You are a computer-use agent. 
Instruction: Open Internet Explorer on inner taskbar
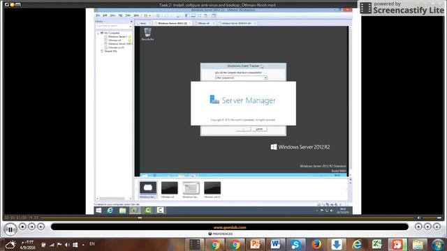coord(110,211)
